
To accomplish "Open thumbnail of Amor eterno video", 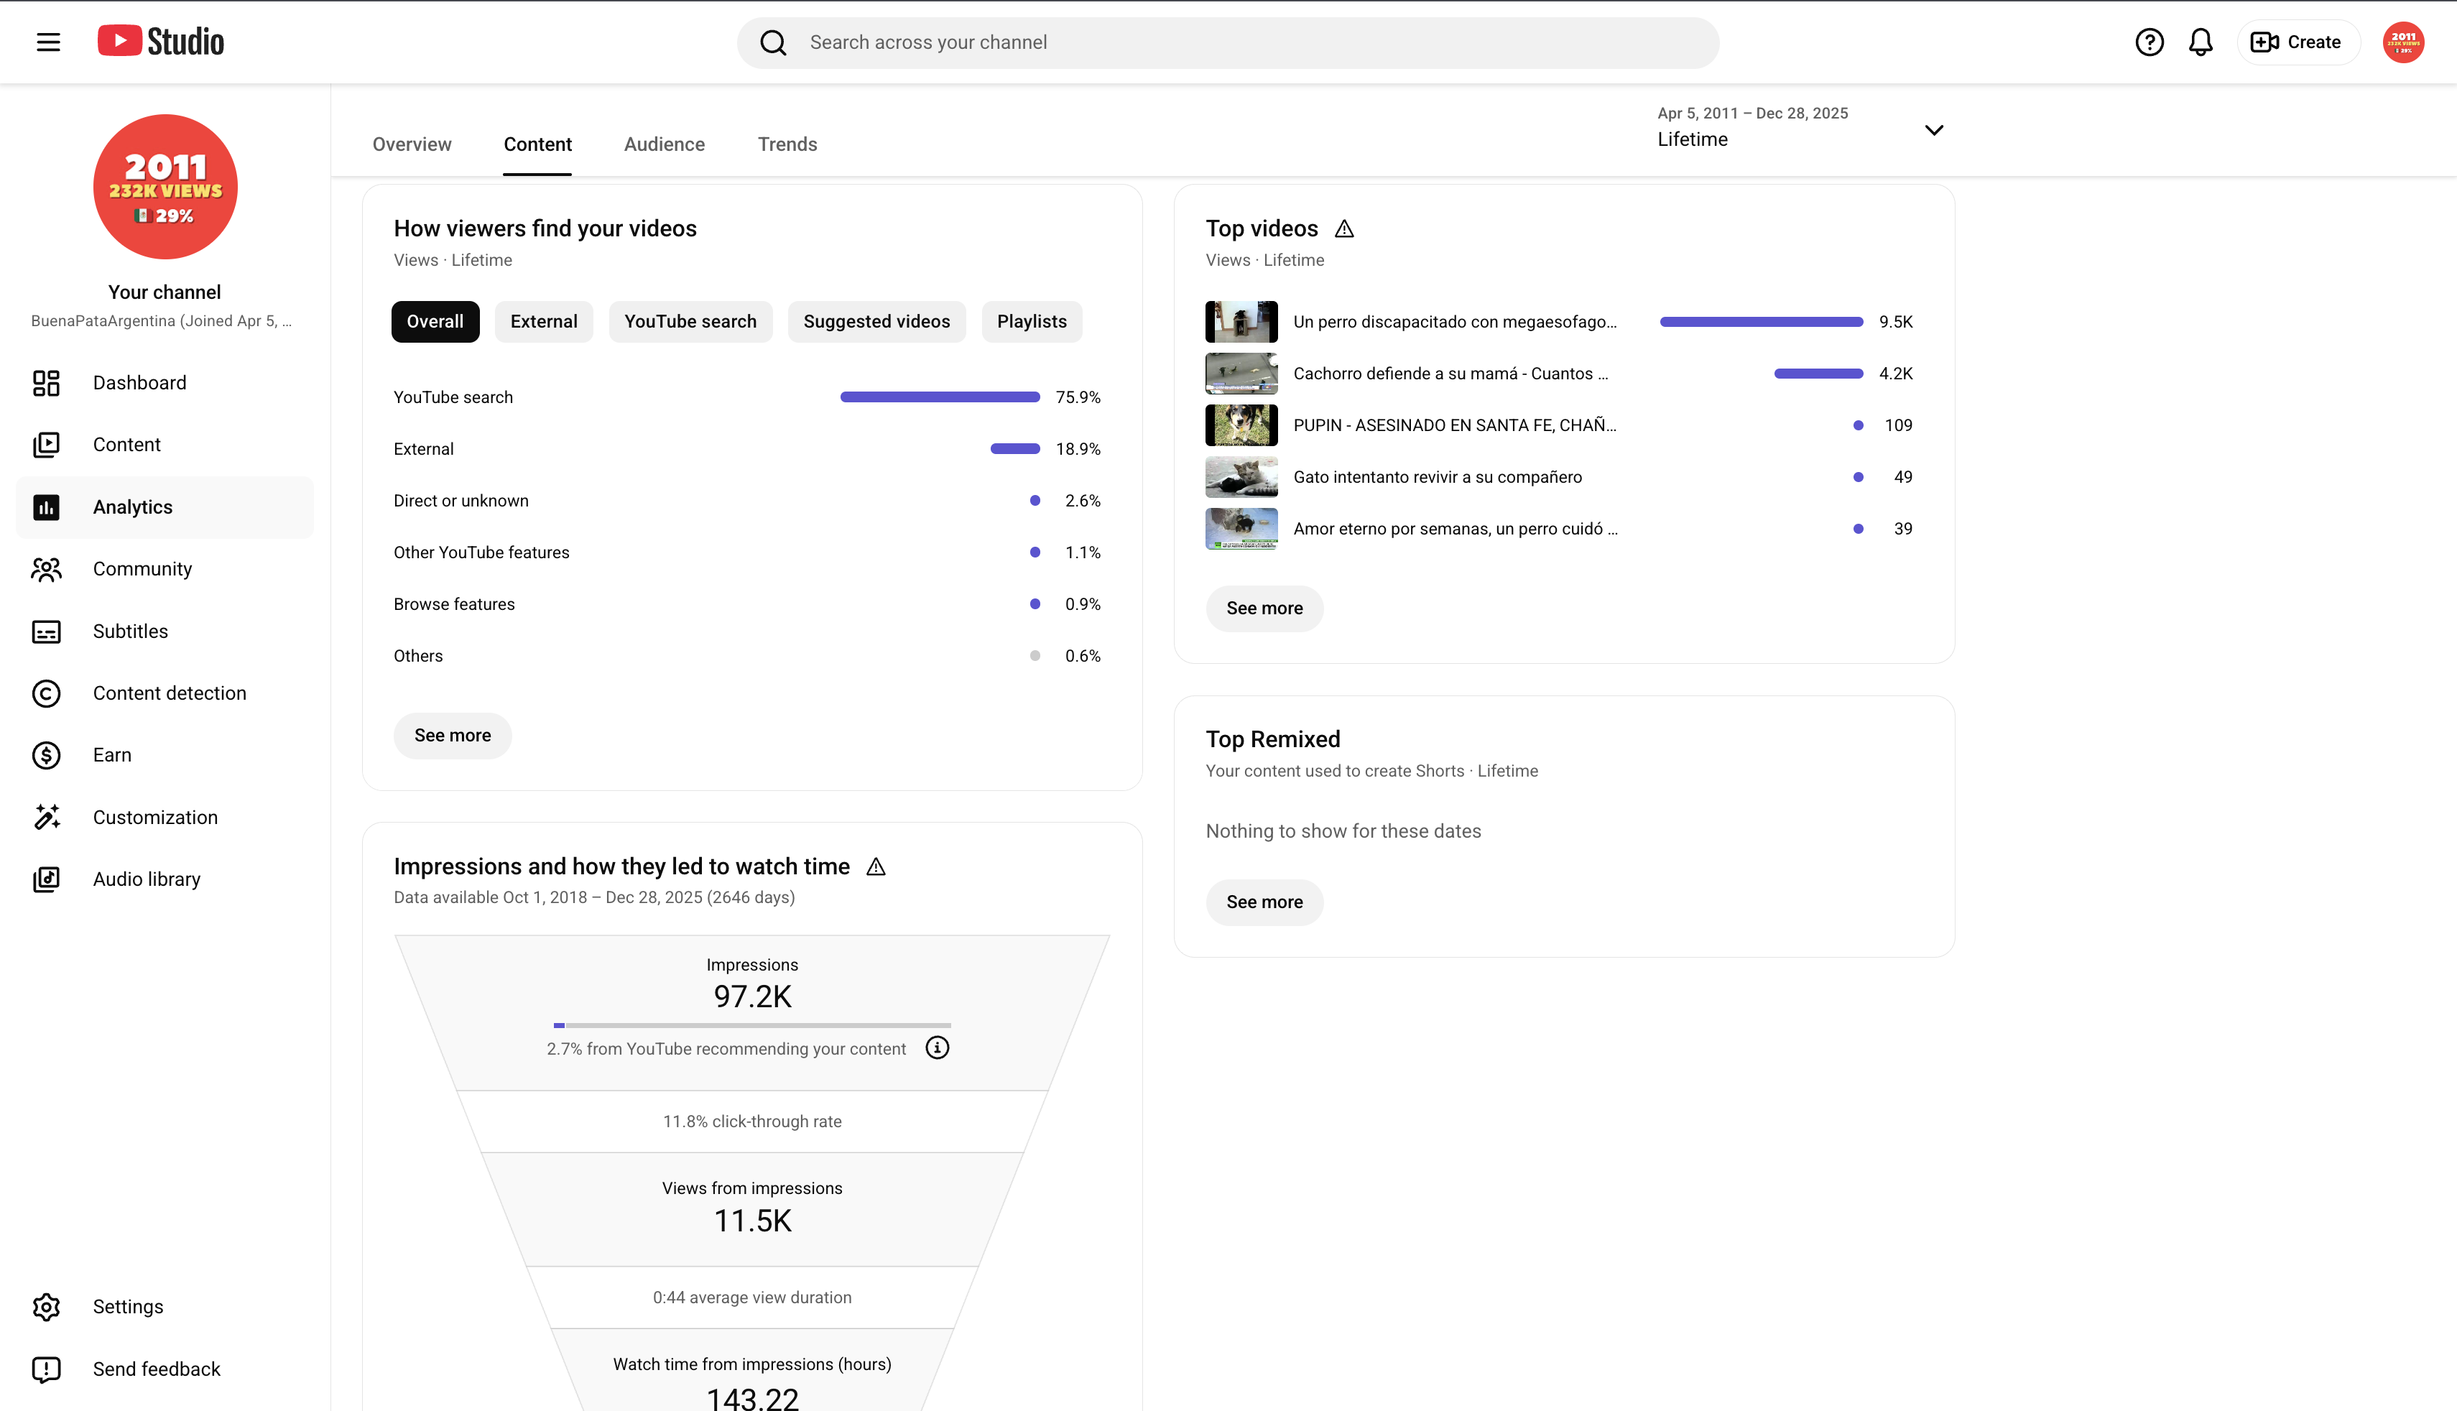I will click(1241, 528).
